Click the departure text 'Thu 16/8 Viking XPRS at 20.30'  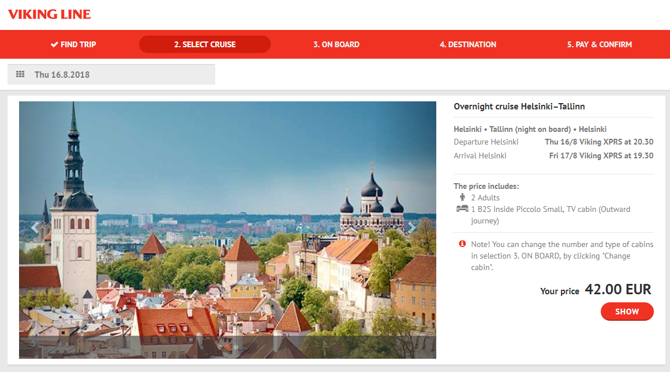pyautogui.click(x=599, y=142)
